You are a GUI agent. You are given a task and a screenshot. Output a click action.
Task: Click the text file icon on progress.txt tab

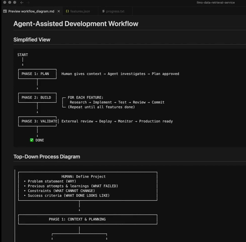(103, 11)
